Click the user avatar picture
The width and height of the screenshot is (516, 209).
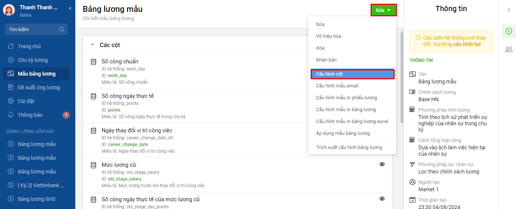click(9, 10)
